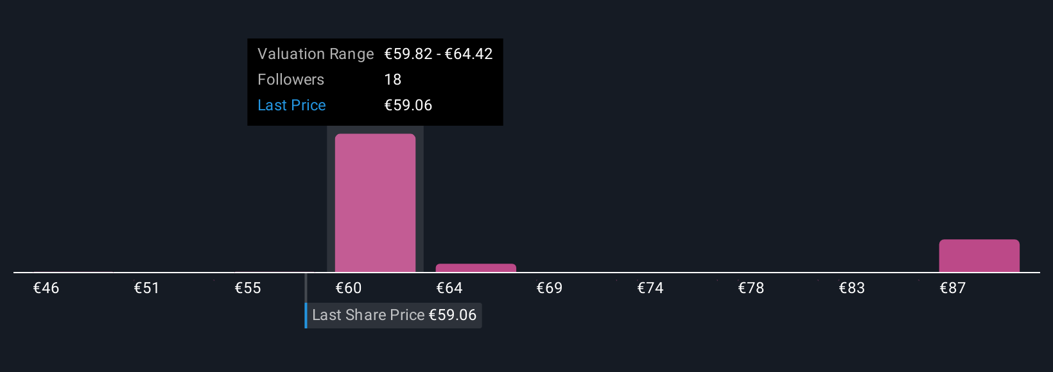The height and width of the screenshot is (372, 1053).
Task: Click the followers count 18
Action: [392, 80]
